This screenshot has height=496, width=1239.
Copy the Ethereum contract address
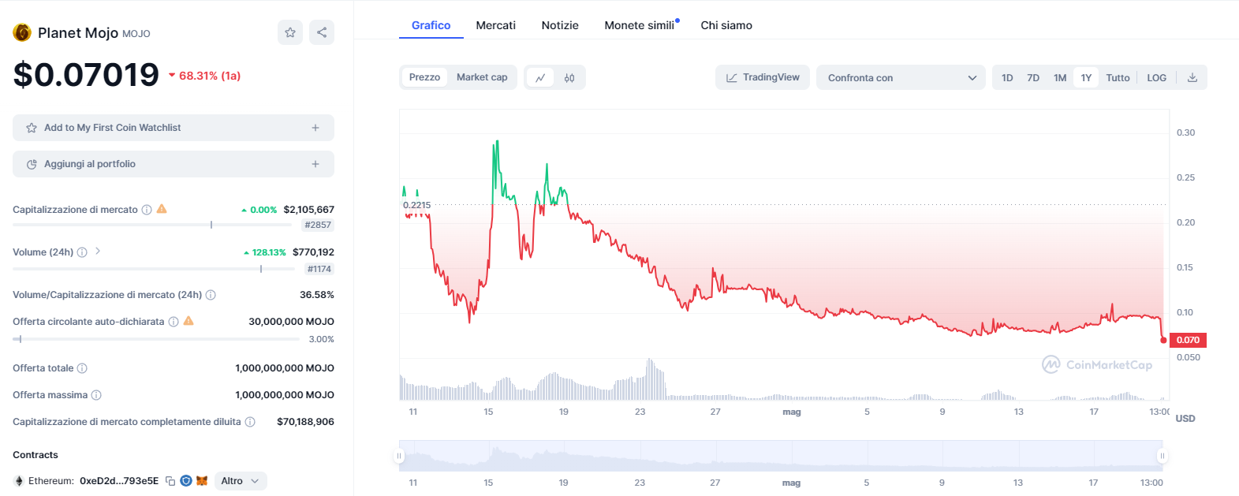pos(170,481)
